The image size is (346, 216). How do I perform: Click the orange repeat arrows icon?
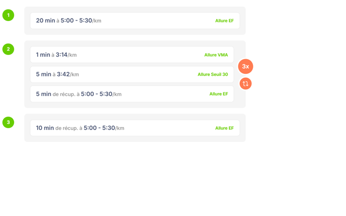tap(245, 83)
